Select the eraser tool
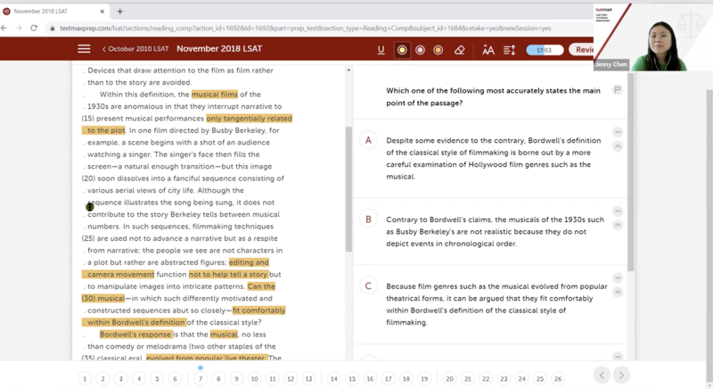The image size is (713, 389). pyautogui.click(x=460, y=50)
